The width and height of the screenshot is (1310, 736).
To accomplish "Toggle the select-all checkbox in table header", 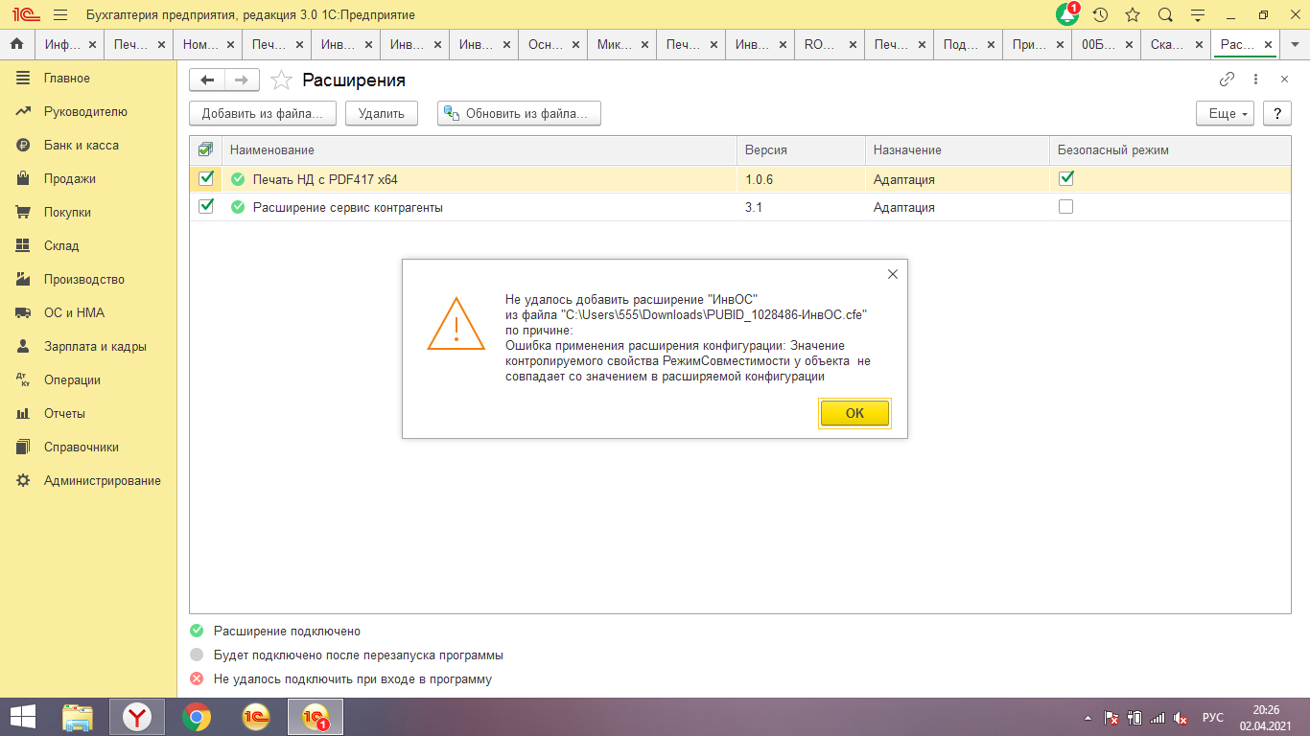I will pyautogui.click(x=205, y=149).
